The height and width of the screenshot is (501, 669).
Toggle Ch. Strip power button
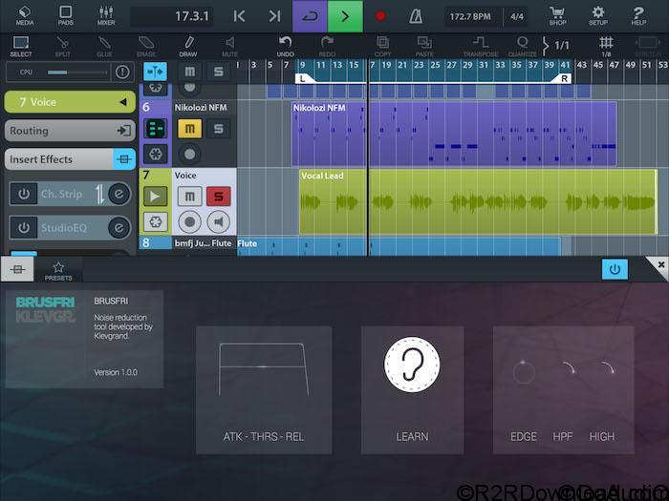[x=24, y=194]
